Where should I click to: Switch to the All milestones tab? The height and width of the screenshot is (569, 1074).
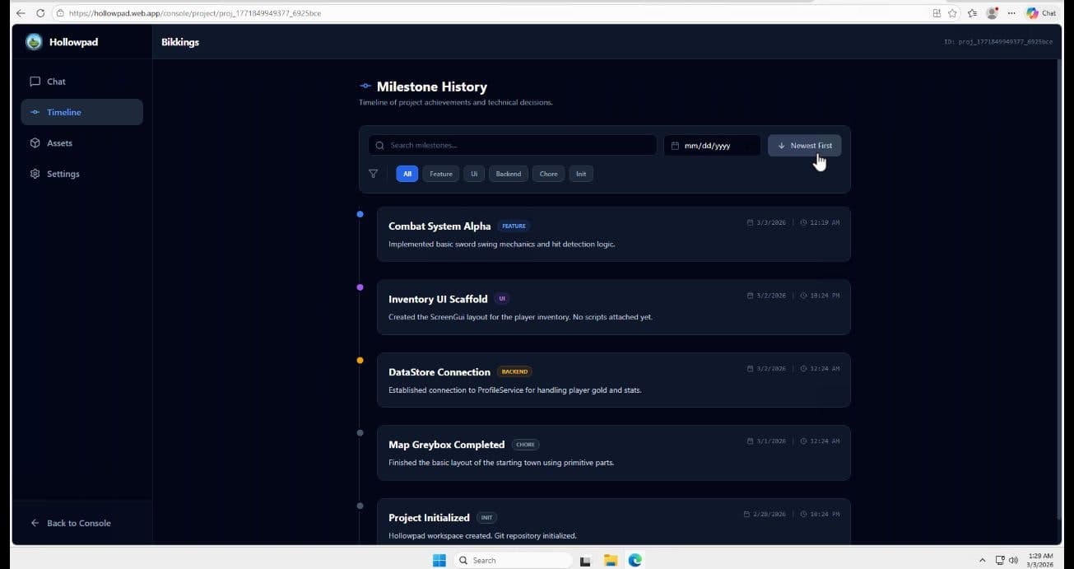pos(407,174)
